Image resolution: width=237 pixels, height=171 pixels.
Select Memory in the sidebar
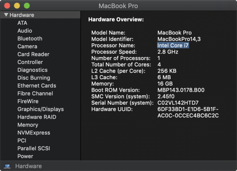tap(28, 125)
